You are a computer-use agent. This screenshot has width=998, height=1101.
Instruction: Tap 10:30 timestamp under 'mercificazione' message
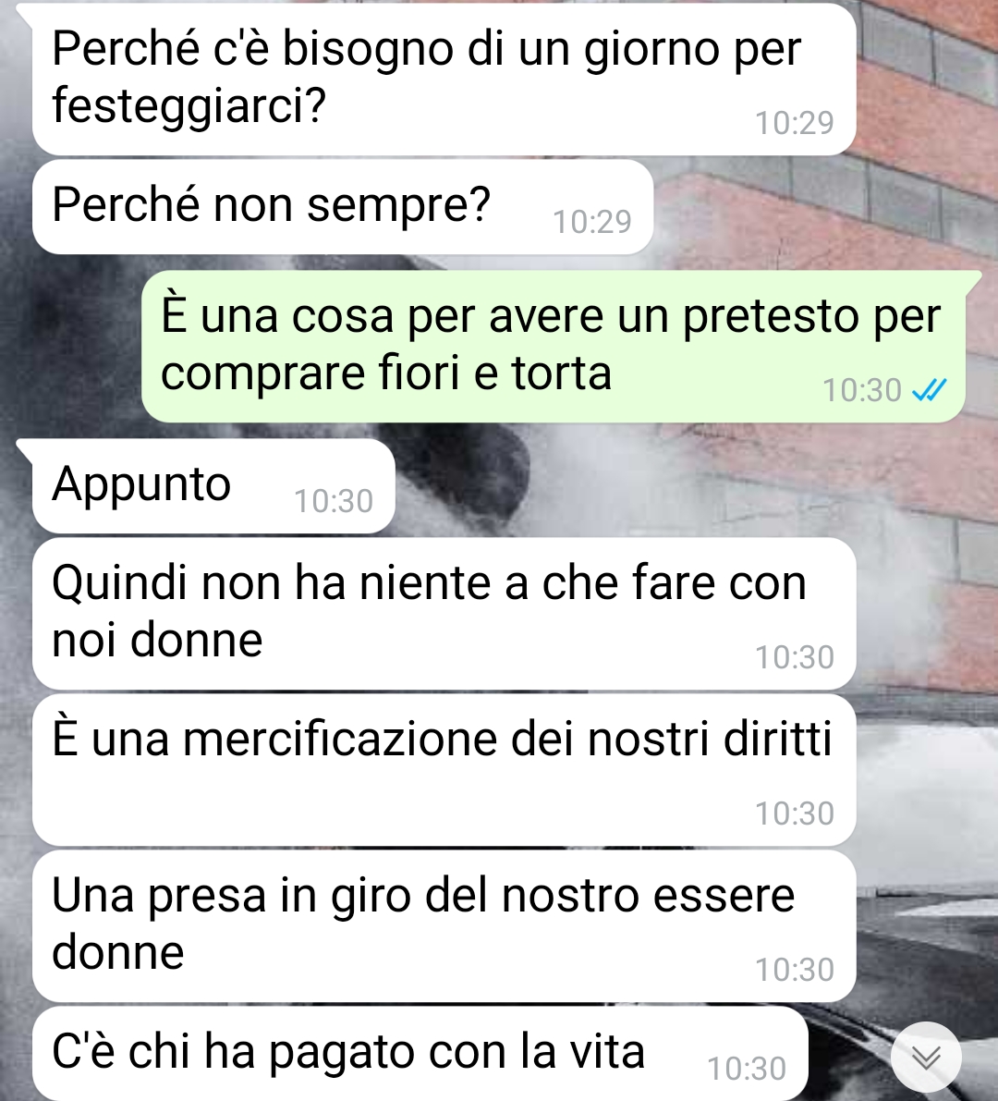(x=795, y=814)
